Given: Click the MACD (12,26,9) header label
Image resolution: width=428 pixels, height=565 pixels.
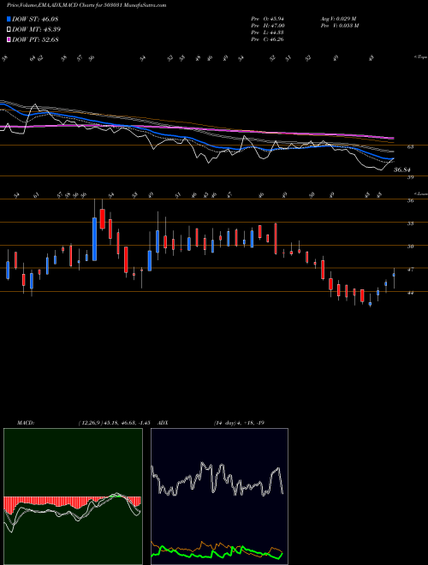Looking at the screenshot, I should [x=83, y=423].
